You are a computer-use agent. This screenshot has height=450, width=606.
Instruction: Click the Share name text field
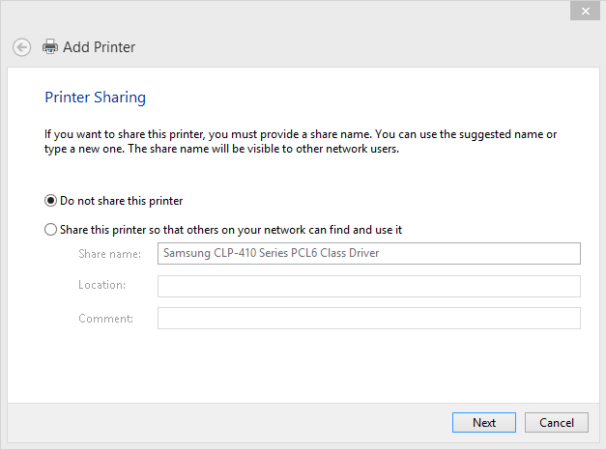[368, 253]
